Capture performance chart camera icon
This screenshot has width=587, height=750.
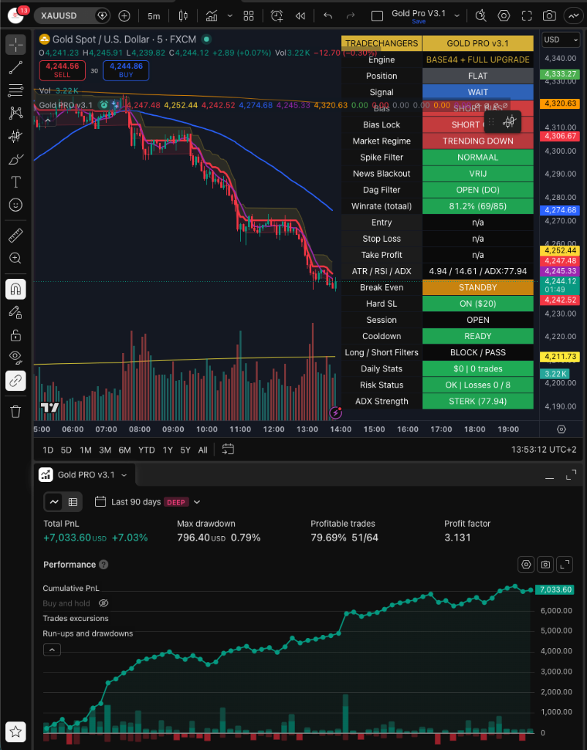545,565
